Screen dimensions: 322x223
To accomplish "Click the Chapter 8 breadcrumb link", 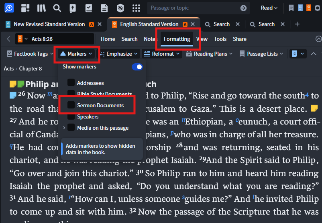I will pyautogui.click(x=31, y=68).
